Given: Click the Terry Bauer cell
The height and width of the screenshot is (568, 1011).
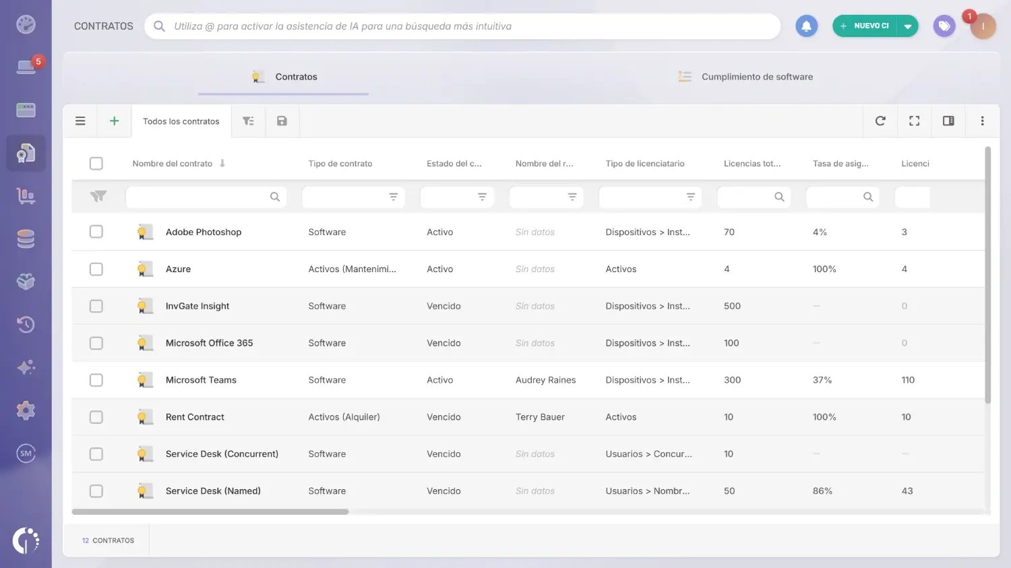Looking at the screenshot, I should pyautogui.click(x=540, y=417).
